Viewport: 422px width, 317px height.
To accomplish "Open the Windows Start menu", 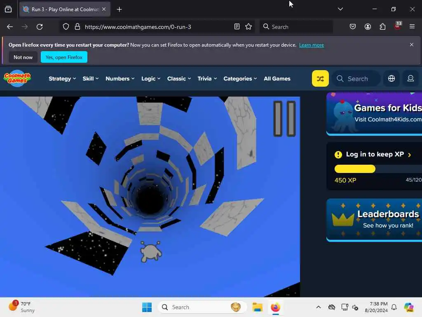I will 147,307.
